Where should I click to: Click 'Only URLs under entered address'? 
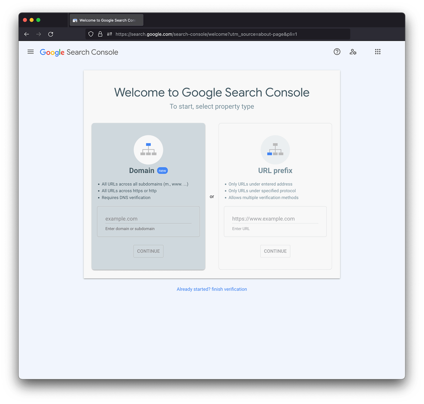(x=260, y=184)
